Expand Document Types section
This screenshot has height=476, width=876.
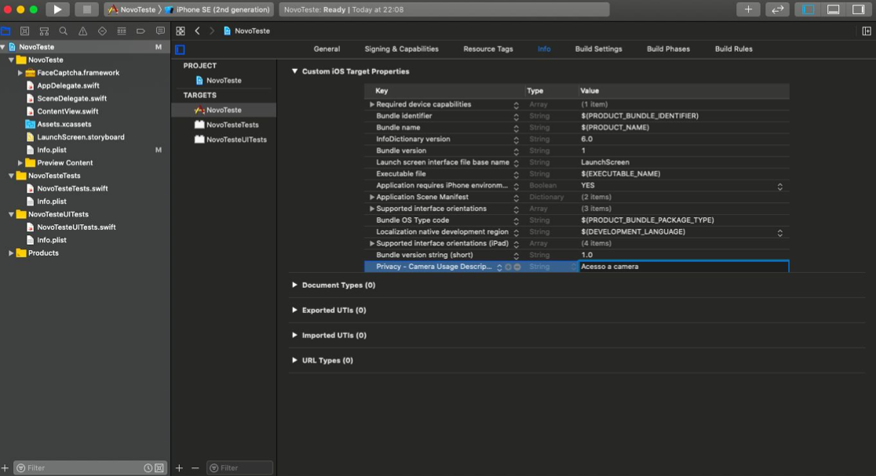pos(294,285)
